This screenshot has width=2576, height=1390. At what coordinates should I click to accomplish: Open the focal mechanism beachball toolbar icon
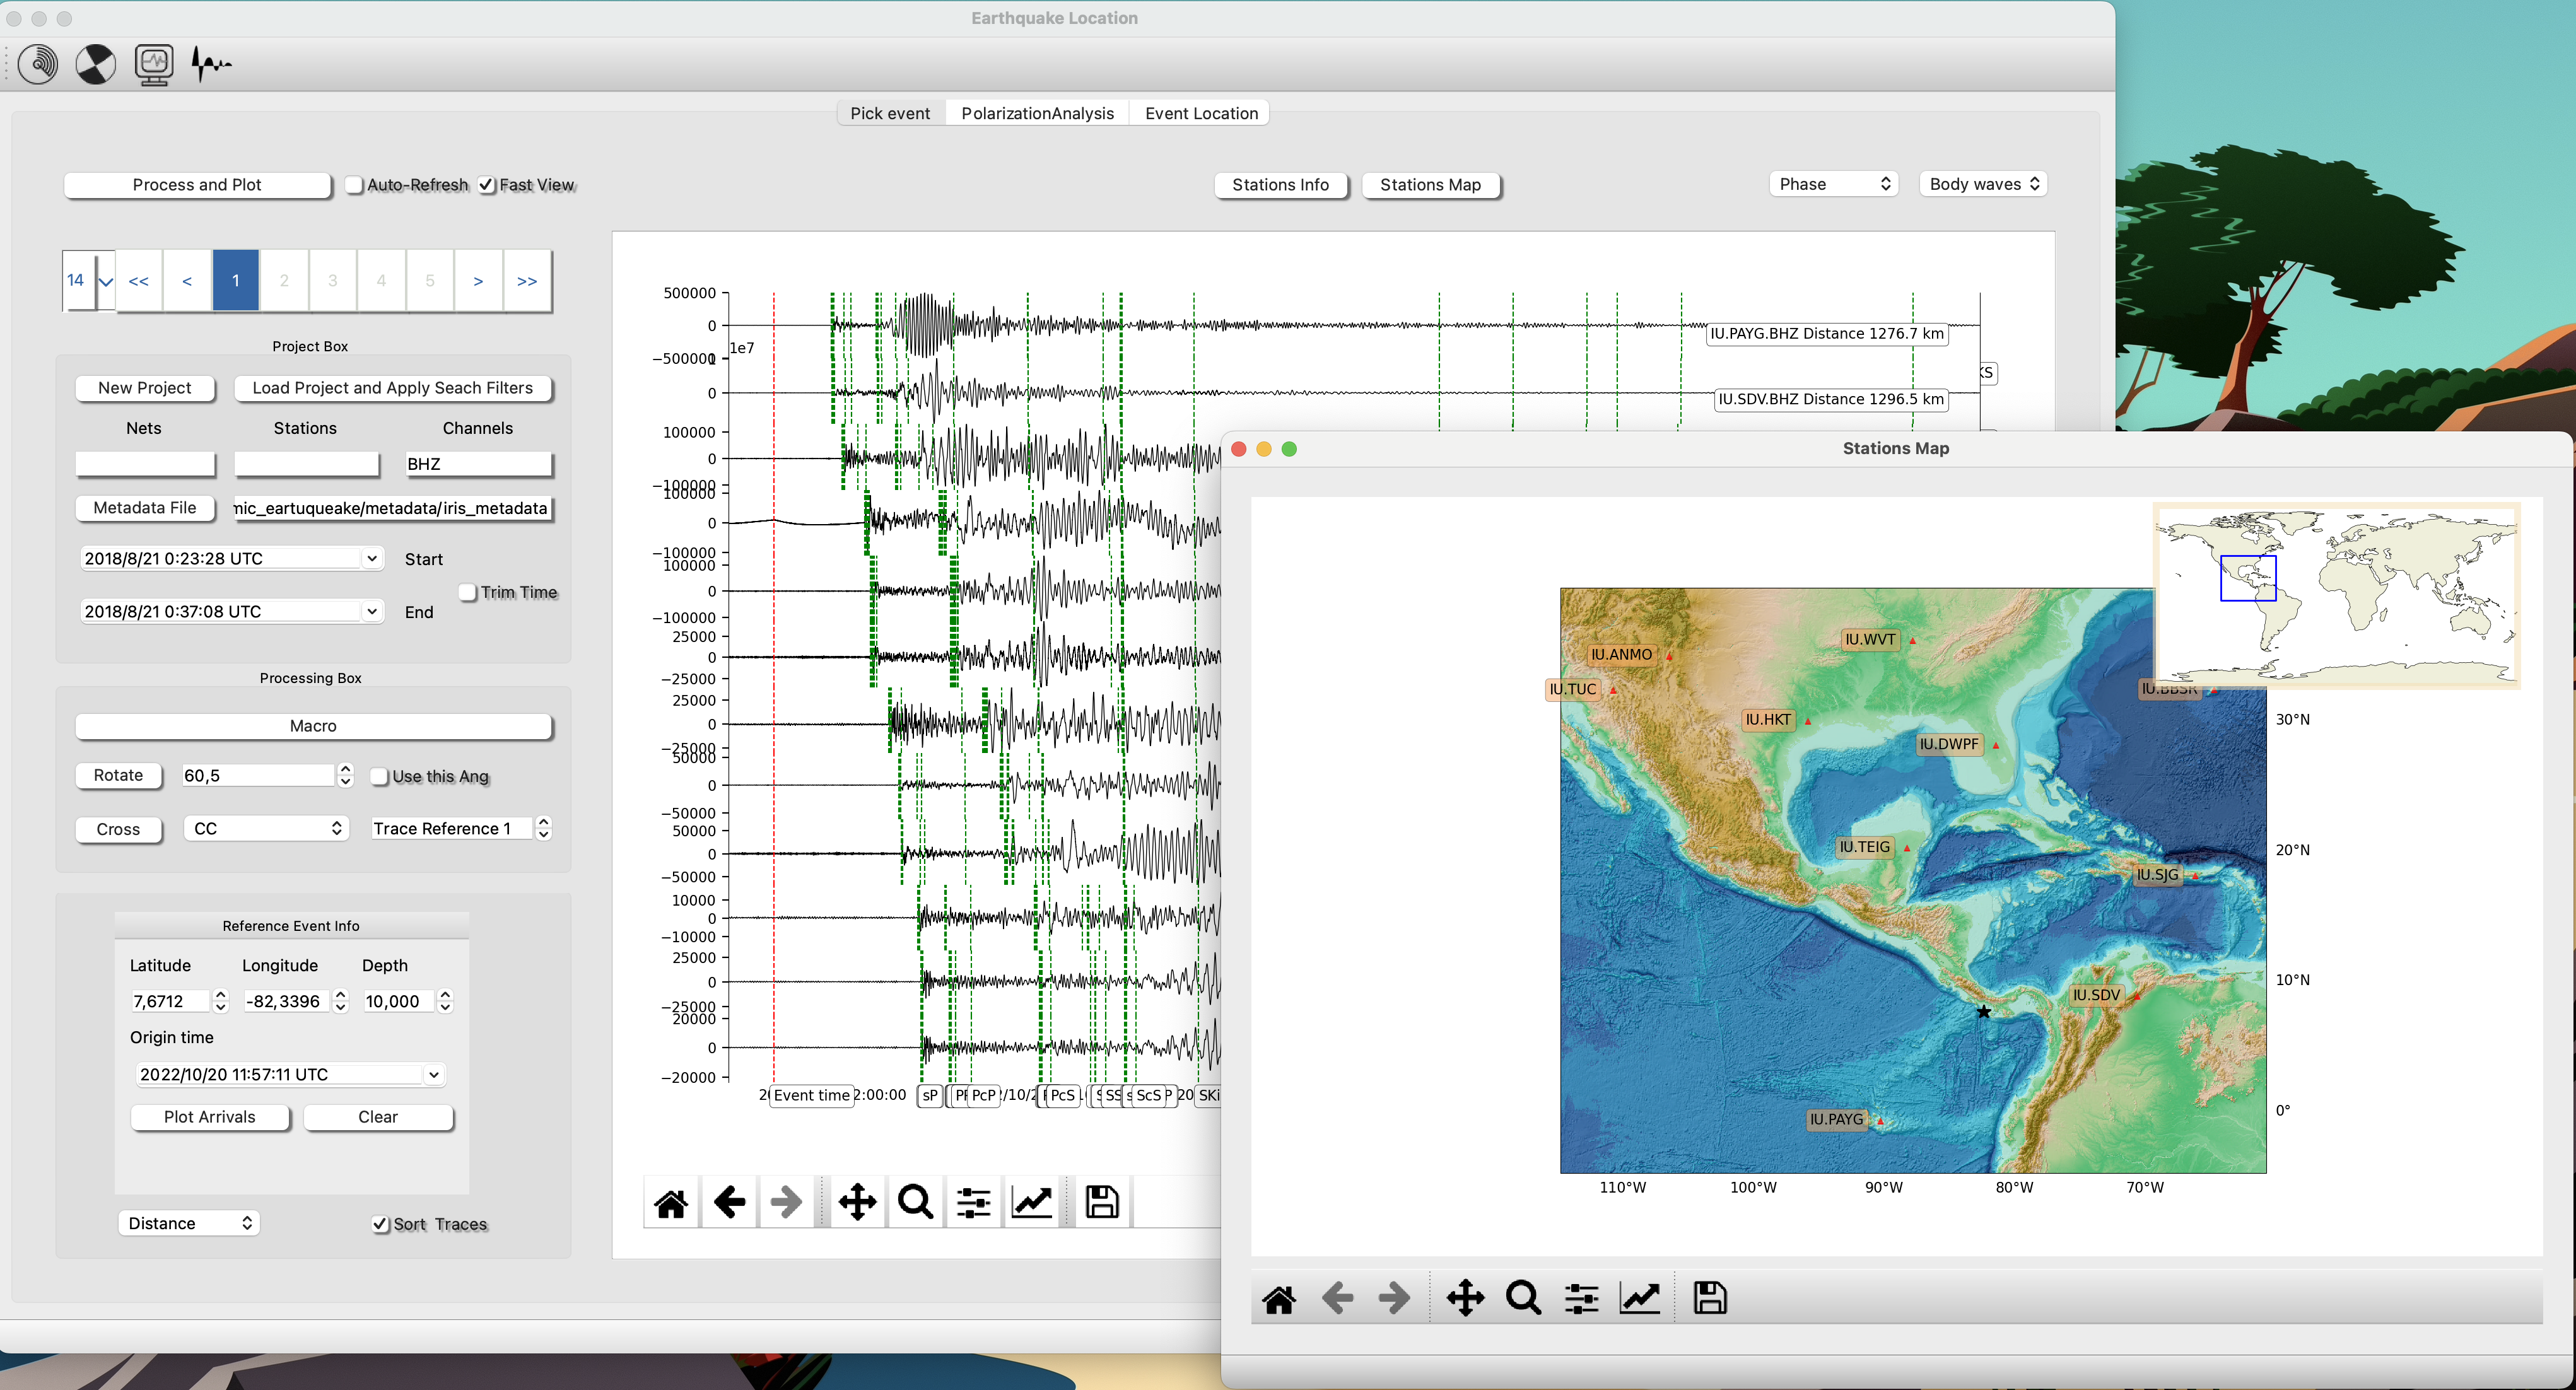96,65
